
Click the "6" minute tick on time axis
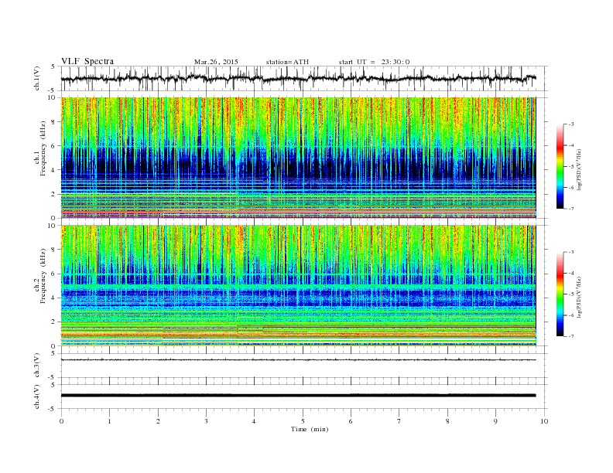pos(351,421)
